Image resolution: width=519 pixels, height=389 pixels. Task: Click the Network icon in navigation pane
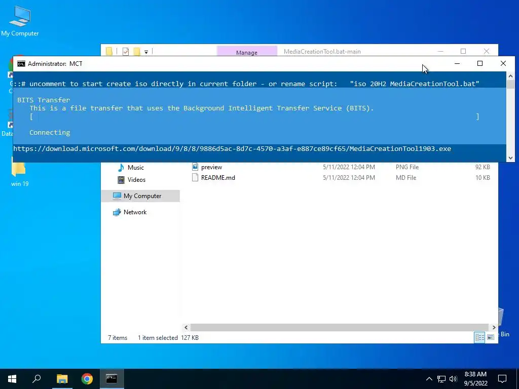(117, 212)
